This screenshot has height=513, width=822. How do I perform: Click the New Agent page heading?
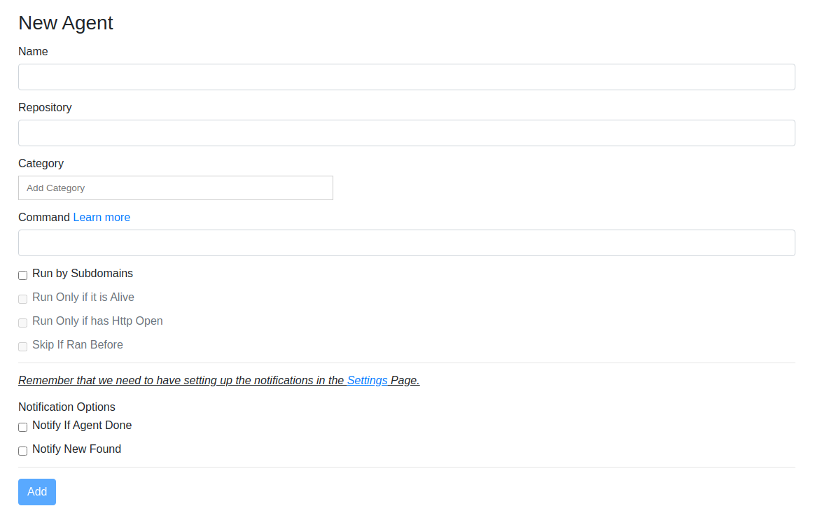coord(65,22)
